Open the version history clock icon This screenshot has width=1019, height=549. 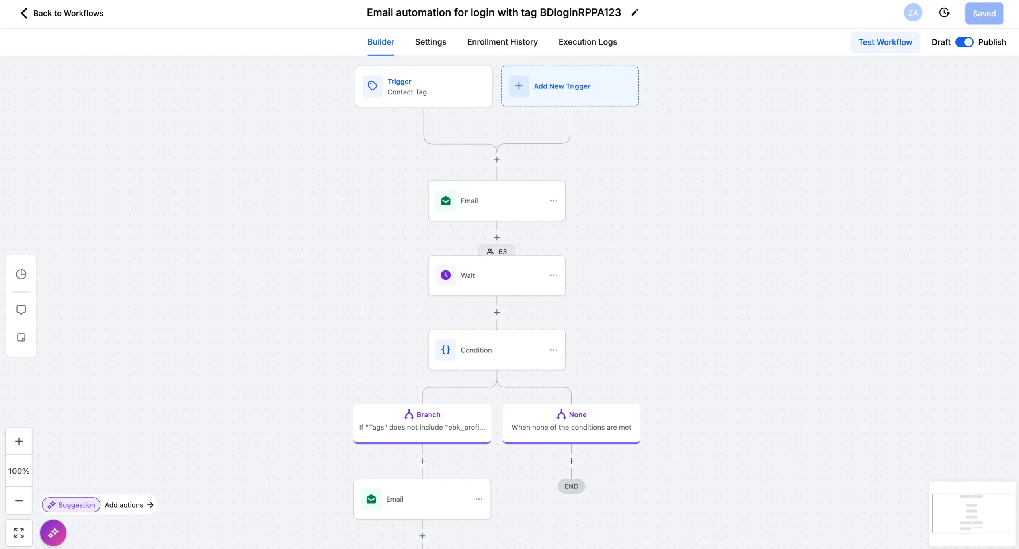point(944,13)
